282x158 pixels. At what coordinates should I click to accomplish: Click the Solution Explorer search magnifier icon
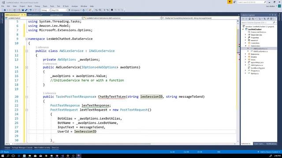(x=274, y=22)
